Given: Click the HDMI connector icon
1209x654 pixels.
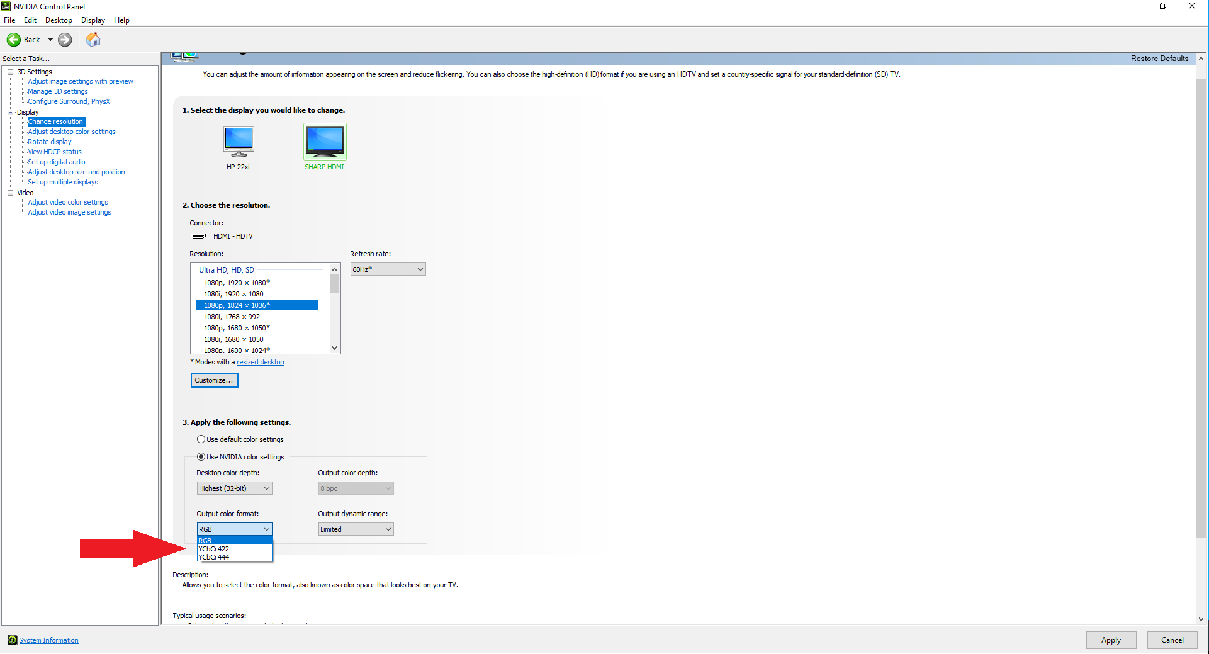Looking at the screenshot, I should 198,236.
